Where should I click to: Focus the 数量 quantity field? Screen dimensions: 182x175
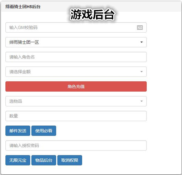tap(76, 116)
